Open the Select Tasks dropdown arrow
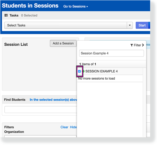 [x=130, y=25]
